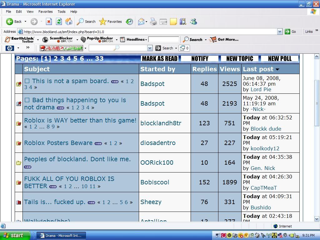The image size is (320, 240).
Task: Click the Print icon
Action: pos(153,22)
